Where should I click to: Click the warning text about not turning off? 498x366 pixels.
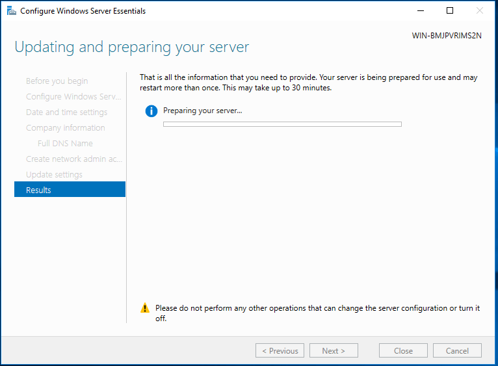[x=318, y=313]
